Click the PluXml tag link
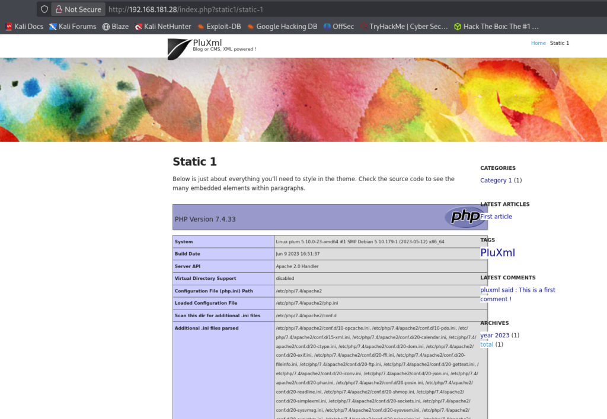This screenshot has height=419, width=607. [497, 253]
